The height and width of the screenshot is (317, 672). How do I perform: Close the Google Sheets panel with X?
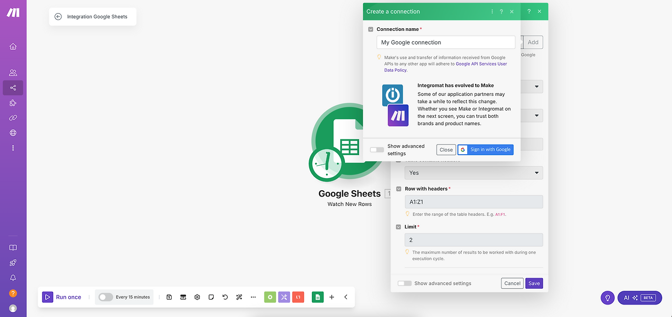coord(539,12)
